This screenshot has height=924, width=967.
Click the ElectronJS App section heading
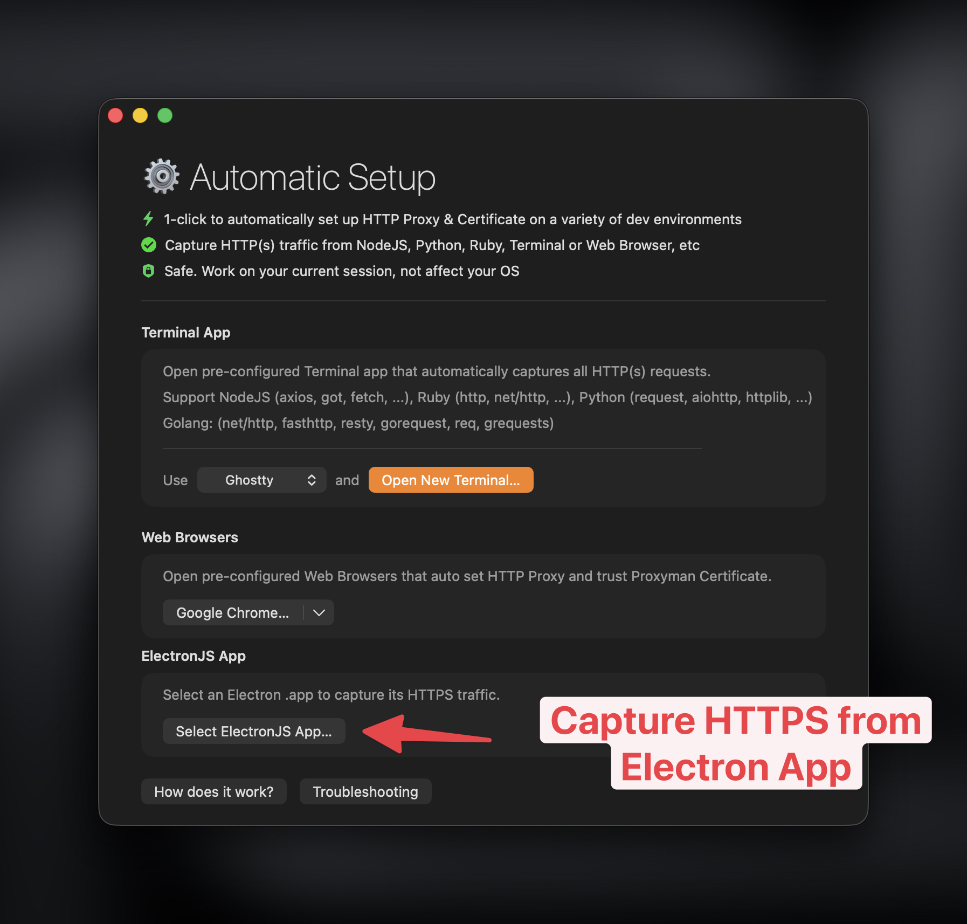[x=194, y=656]
